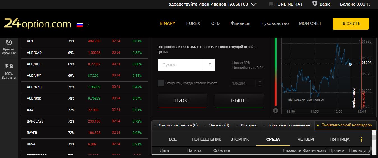Select the AUD/JPY asset row
Image resolution: width=378 pixels, height=158 pixels.
[x=84, y=75]
